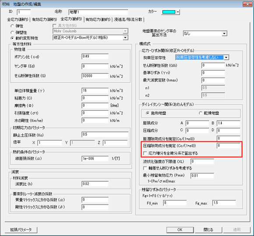
Task: Click the せん断弾性係数 (G) field with 32000
Action: pyautogui.click(x=95, y=76)
